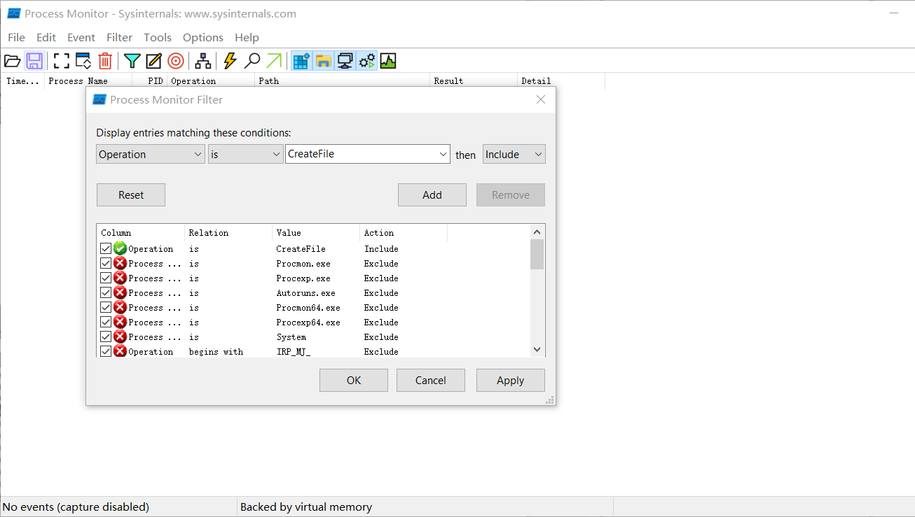Open the Tools menu
Viewport: 915px width, 517px height.
pyautogui.click(x=158, y=37)
